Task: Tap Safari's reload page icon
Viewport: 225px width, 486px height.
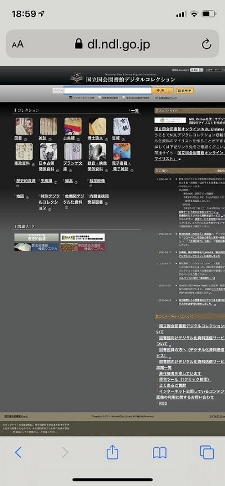Action: 206,44
